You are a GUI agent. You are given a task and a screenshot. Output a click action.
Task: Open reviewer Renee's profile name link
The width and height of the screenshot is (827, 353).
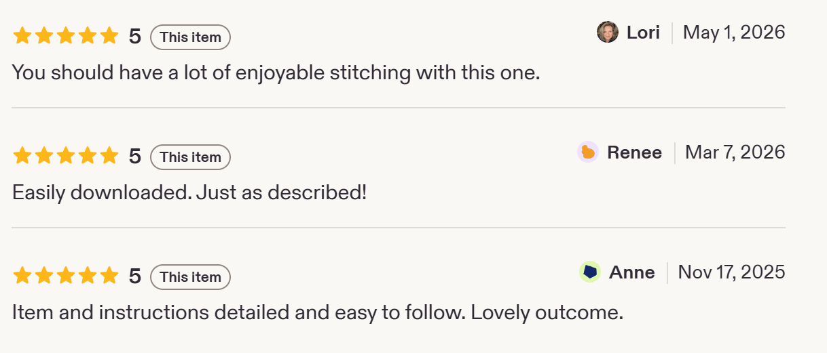click(x=634, y=152)
